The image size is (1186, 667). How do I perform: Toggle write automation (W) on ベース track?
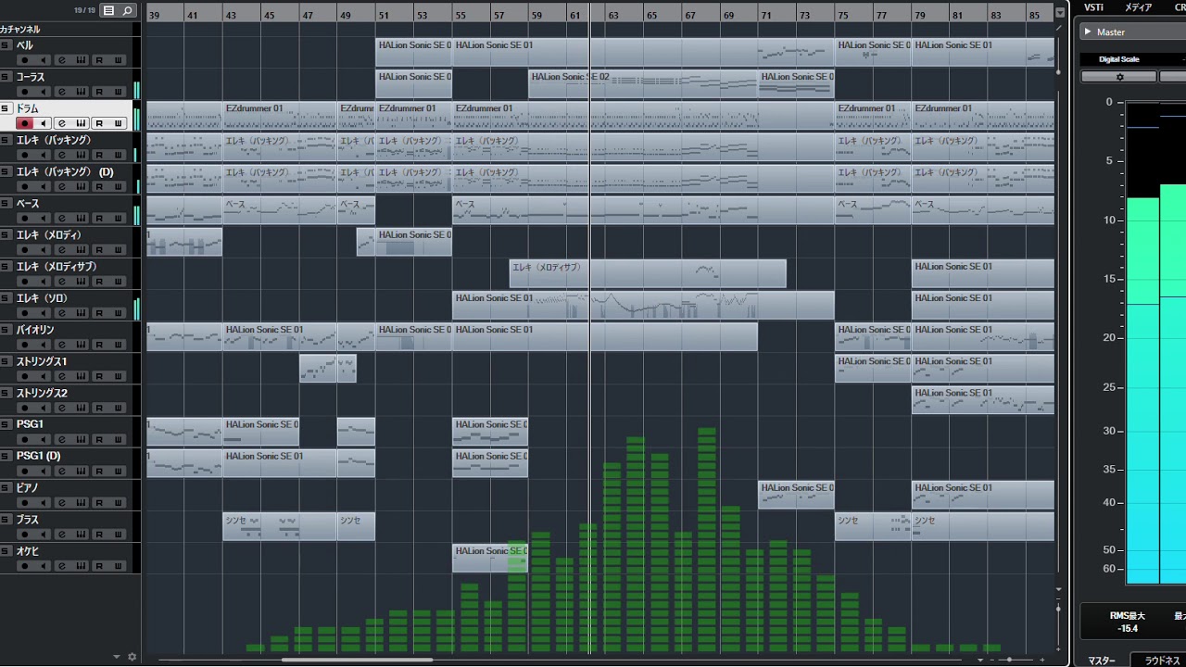pyautogui.click(x=118, y=218)
